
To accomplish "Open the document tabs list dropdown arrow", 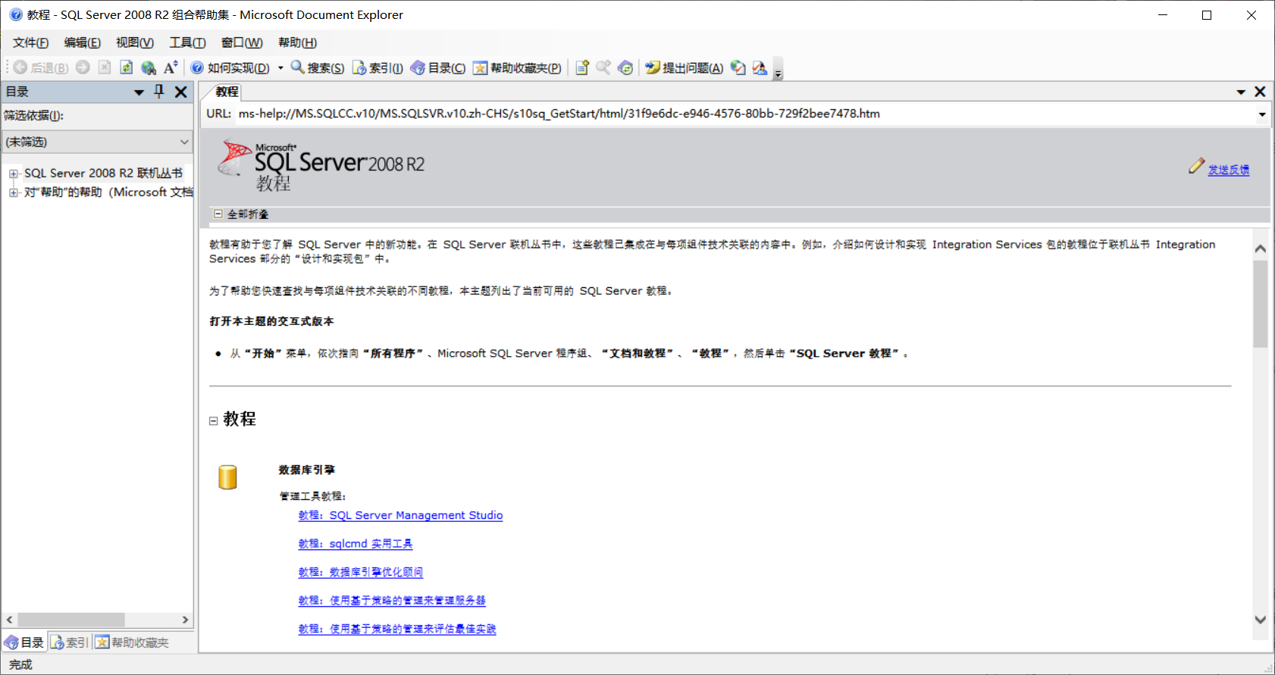I will pyautogui.click(x=1241, y=92).
